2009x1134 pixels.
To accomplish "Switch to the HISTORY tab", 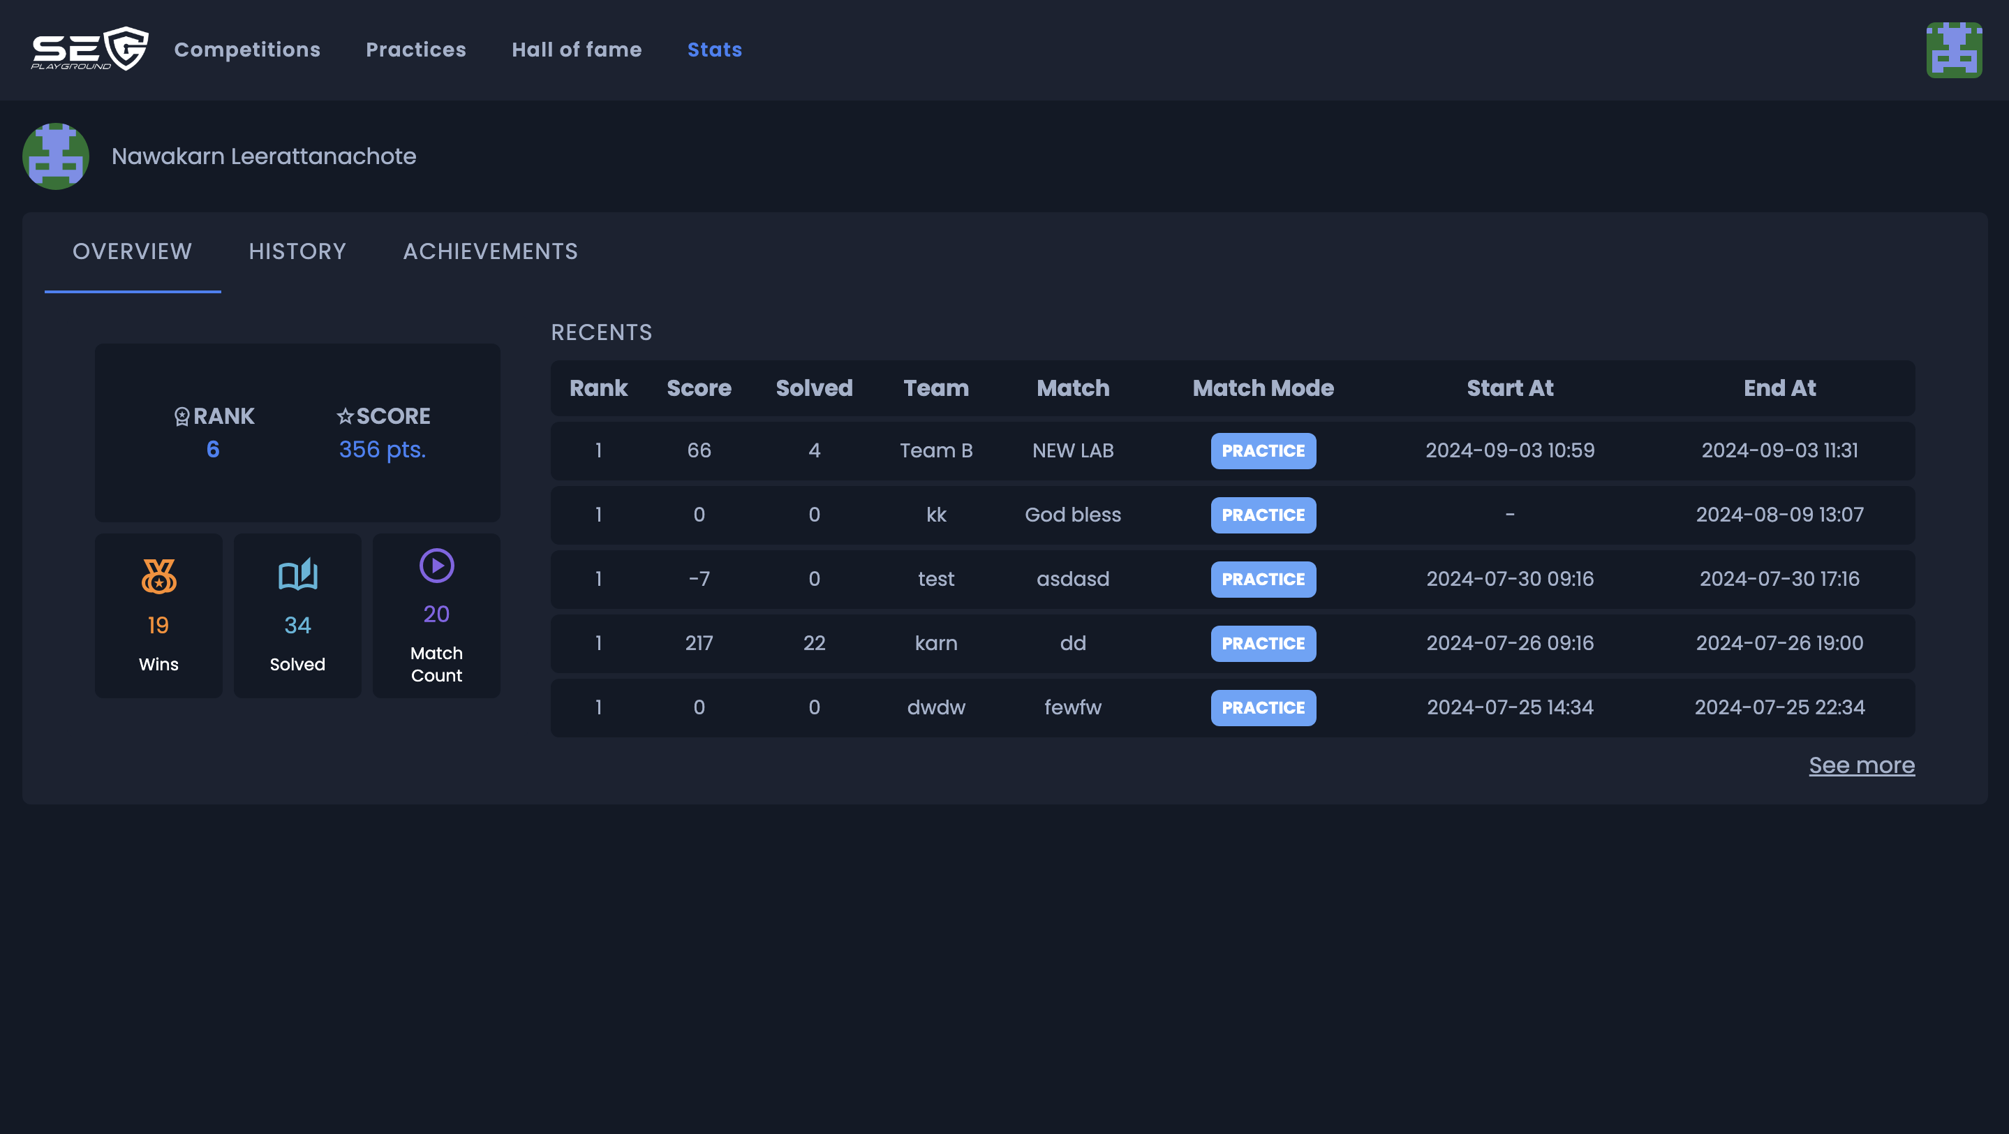I will click(297, 251).
